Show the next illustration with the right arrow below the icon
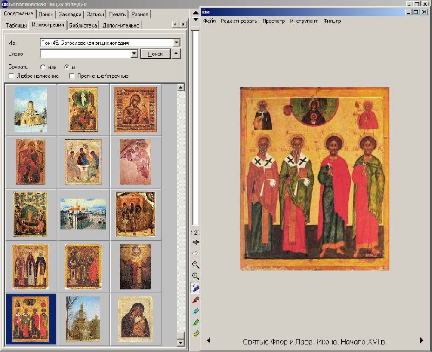432x352 pixels. (x=422, y=341)
